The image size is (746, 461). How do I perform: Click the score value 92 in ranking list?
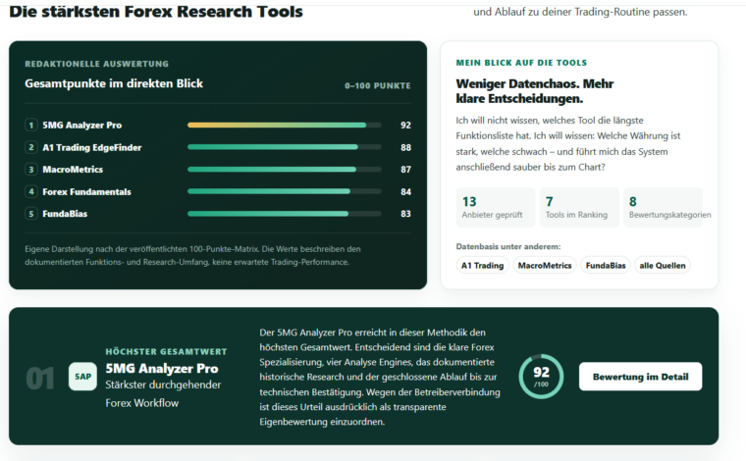pyautogui.click(x=405, y=125)
